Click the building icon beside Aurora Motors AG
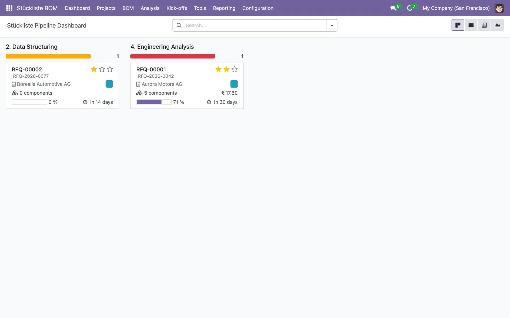 click(x=138, y=84)
